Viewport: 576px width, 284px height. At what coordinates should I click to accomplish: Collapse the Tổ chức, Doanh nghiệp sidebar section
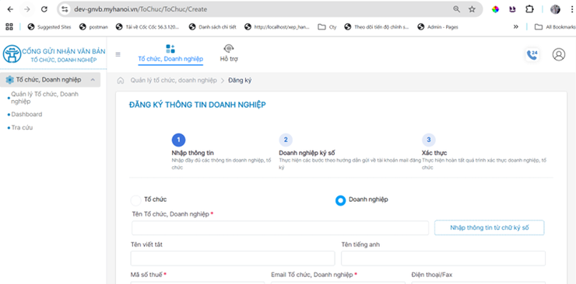(x=50, y=80)
